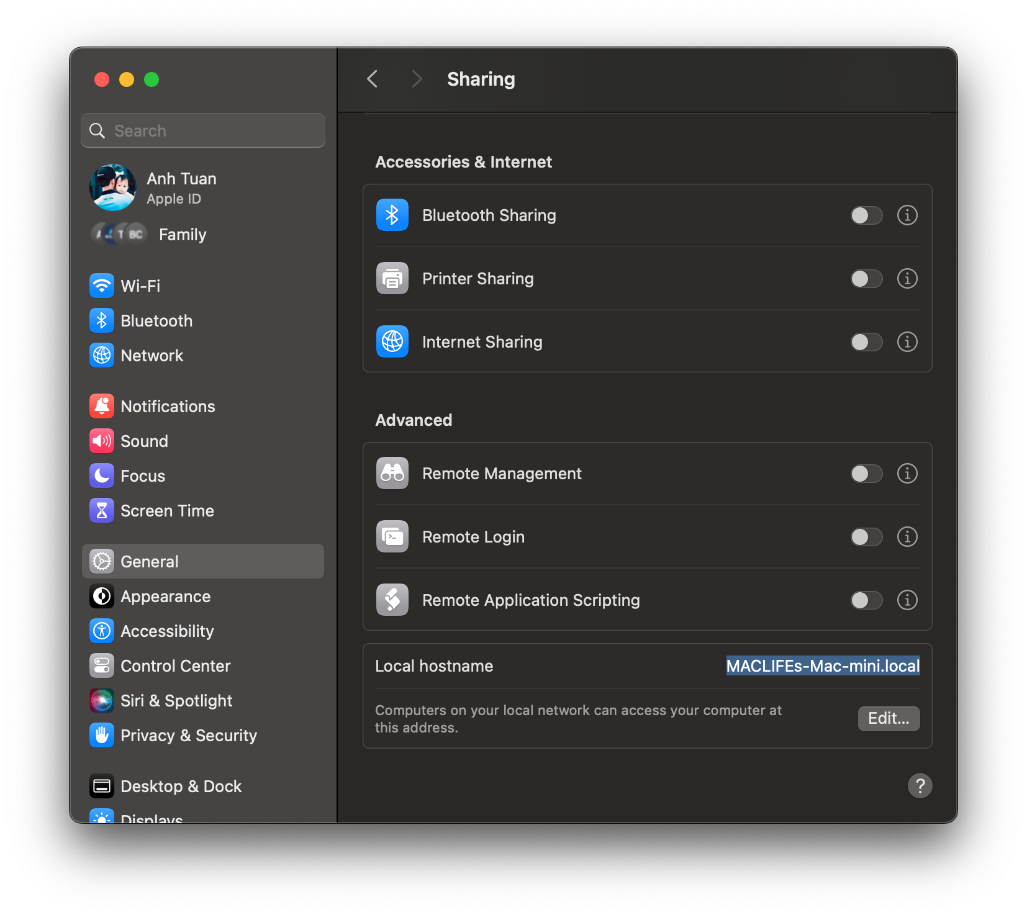This screenshot has height=915, width=1027.
Task: Click the help question mark button
Action: (920, 786)
